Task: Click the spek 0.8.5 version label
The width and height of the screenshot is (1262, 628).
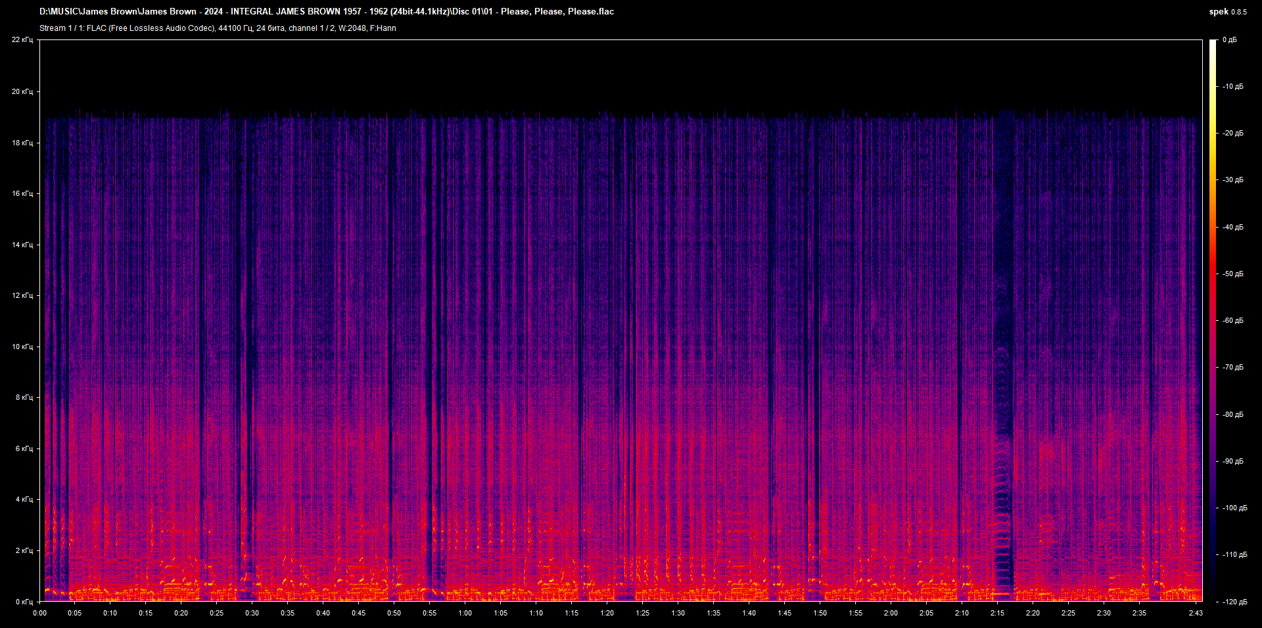Action: pyautogui.click(x=1227, y=12)
